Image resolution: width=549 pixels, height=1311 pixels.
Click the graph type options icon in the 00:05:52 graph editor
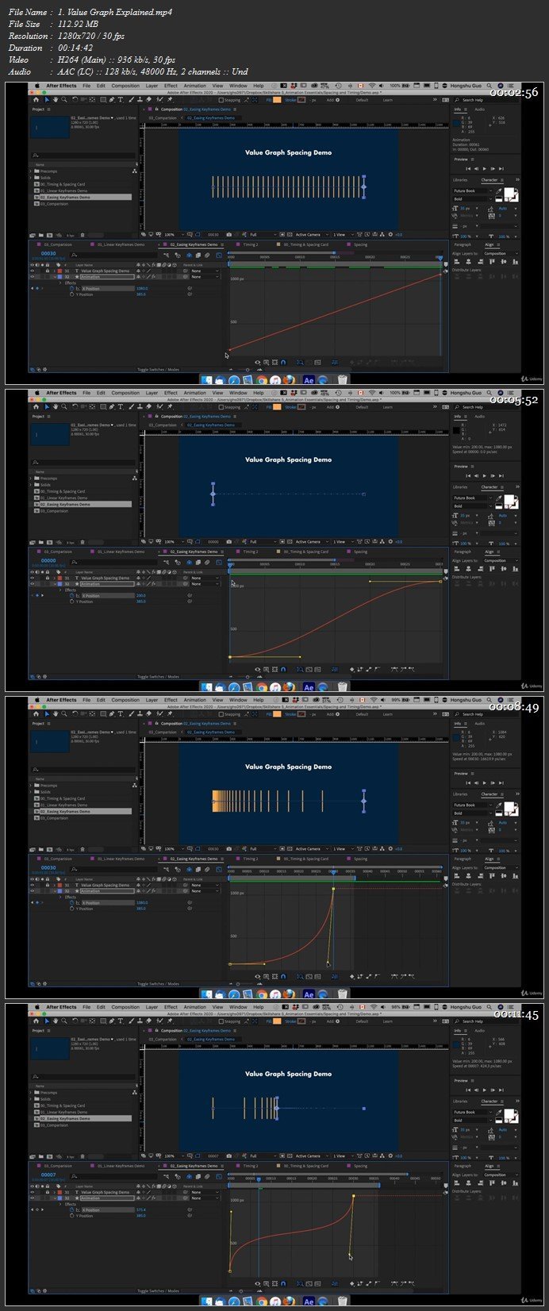[x=266, y=669]
